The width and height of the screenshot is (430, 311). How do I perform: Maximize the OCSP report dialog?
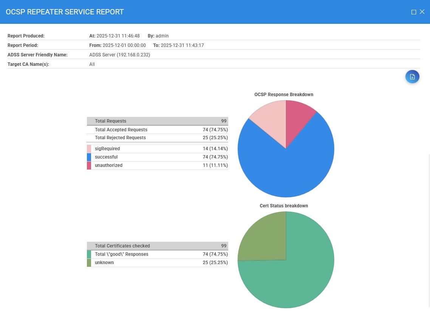point(414,12)
